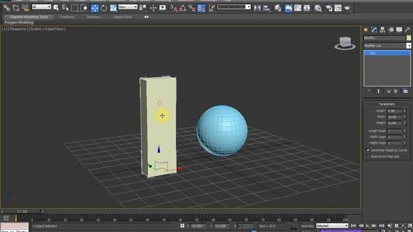
Task: Toggle the Angle Snap button
Action: 183,8
